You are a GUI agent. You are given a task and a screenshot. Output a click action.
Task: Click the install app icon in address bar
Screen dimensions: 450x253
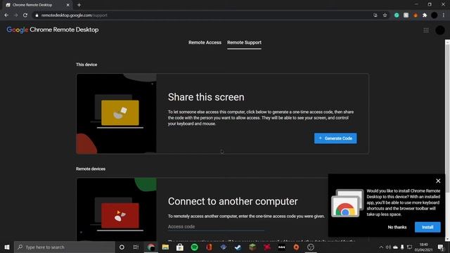tap(375, 15)
